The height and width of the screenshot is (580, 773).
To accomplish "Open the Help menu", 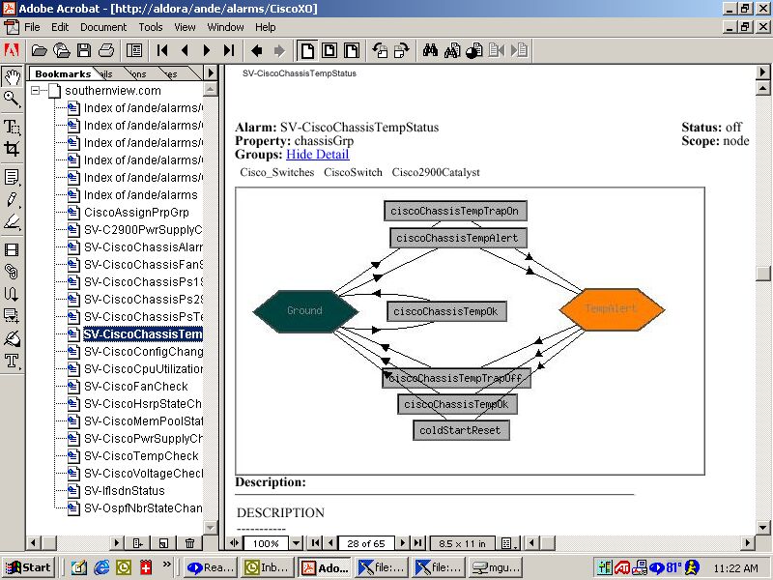I will pyautogui.click(x=265, y=27).
